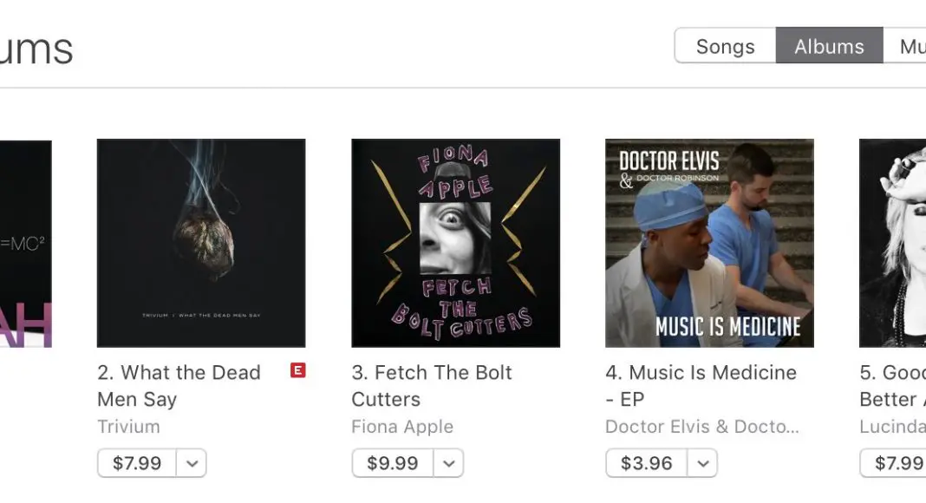Screen dimensions: 926x503
Task: Click the explicit E badge icon
Action: pos(297,371)
